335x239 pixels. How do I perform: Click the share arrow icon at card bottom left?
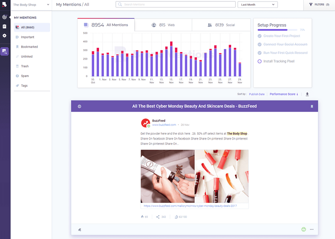point(79,230)
